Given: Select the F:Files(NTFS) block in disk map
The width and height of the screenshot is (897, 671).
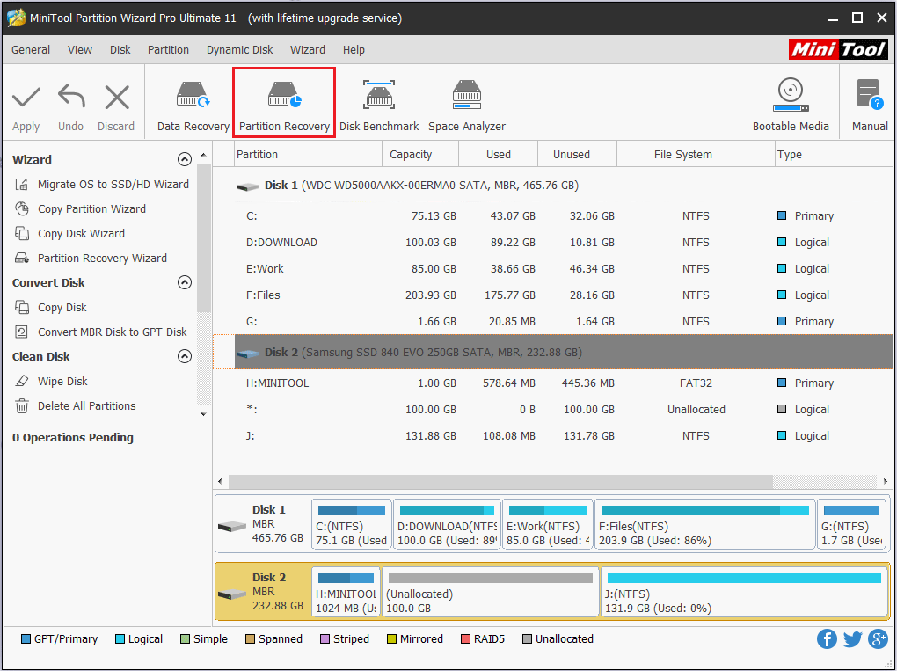Looking at the screenshot, I should (704, 524).
